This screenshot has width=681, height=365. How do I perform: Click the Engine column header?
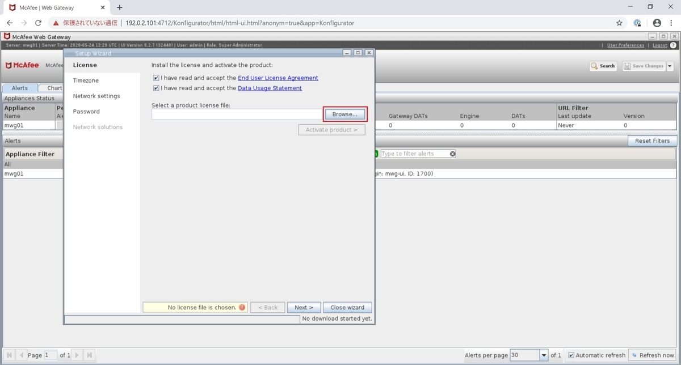[x=469, y=116]
